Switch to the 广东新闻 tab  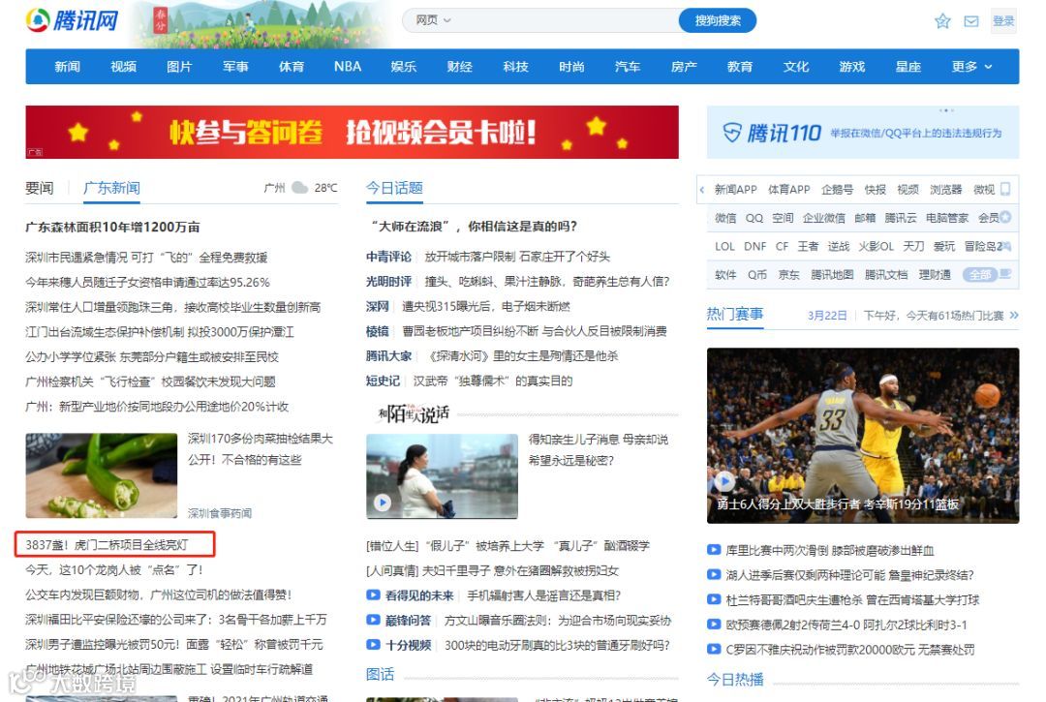click(111, 188)
